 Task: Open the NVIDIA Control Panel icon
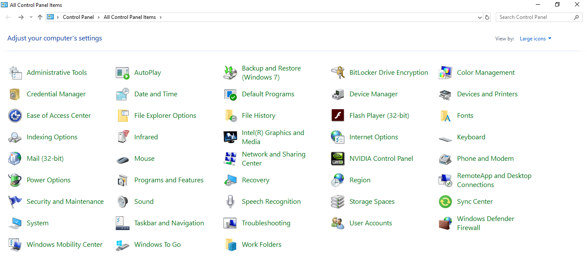(338, 159)
